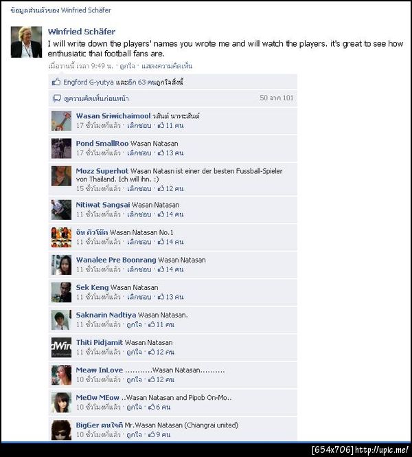Image resolution: width=412 pixels, height=457 pixels.
Task: Open Winfried Schäfer's name link on the post
Action: coord(82,32)
